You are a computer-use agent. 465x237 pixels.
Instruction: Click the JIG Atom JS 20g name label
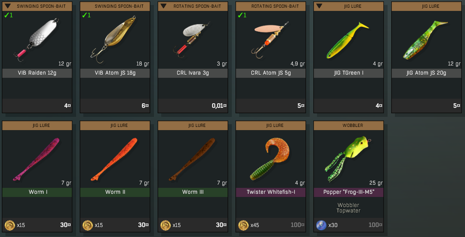(426, 73)
